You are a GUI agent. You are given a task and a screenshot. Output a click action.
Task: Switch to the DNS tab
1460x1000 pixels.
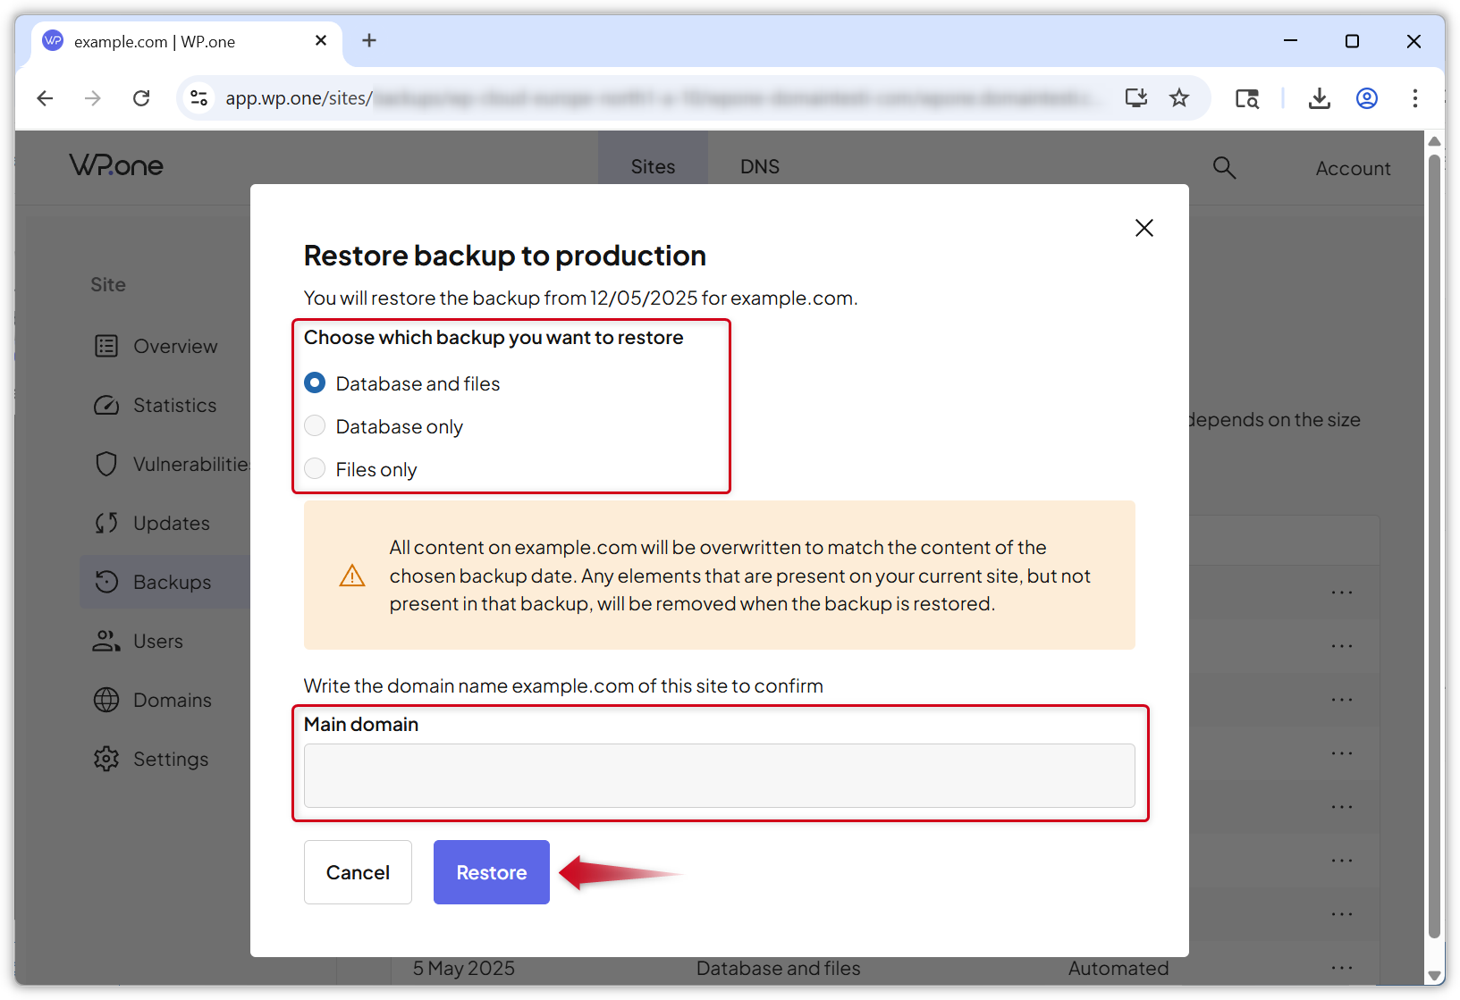tap(759, 166)
